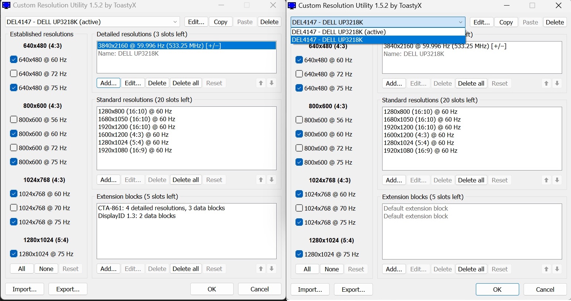Toggle 800x600 @ 56 Hz checkbox in left window
This screenshot has height=301, width=571.
pyautogui.click(x=14, y=120)
